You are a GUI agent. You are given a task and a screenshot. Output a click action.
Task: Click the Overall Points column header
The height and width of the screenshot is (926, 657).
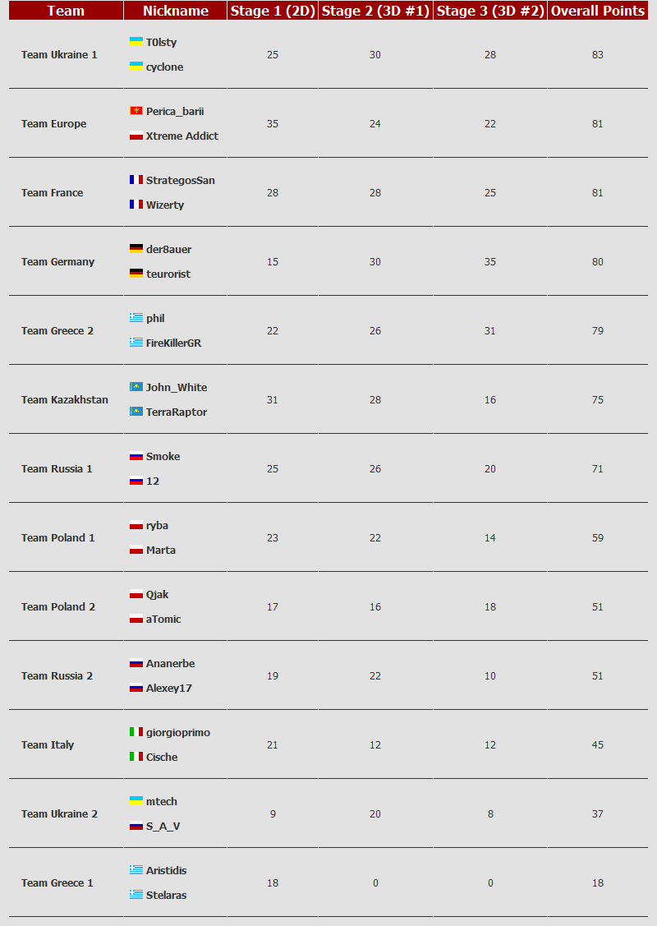point(598,11)
